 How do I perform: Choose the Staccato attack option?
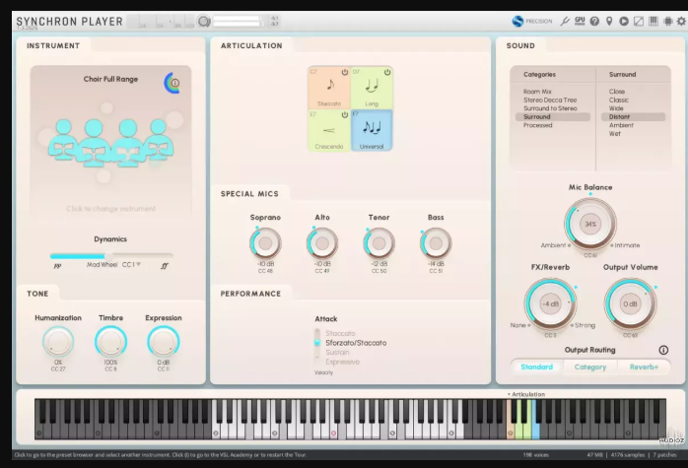(340, 333)
